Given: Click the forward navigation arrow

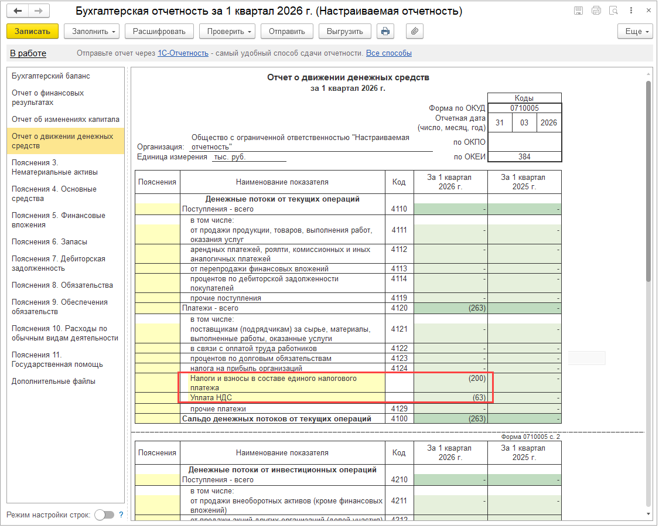Looking at the screenshot, I should 39,11.
